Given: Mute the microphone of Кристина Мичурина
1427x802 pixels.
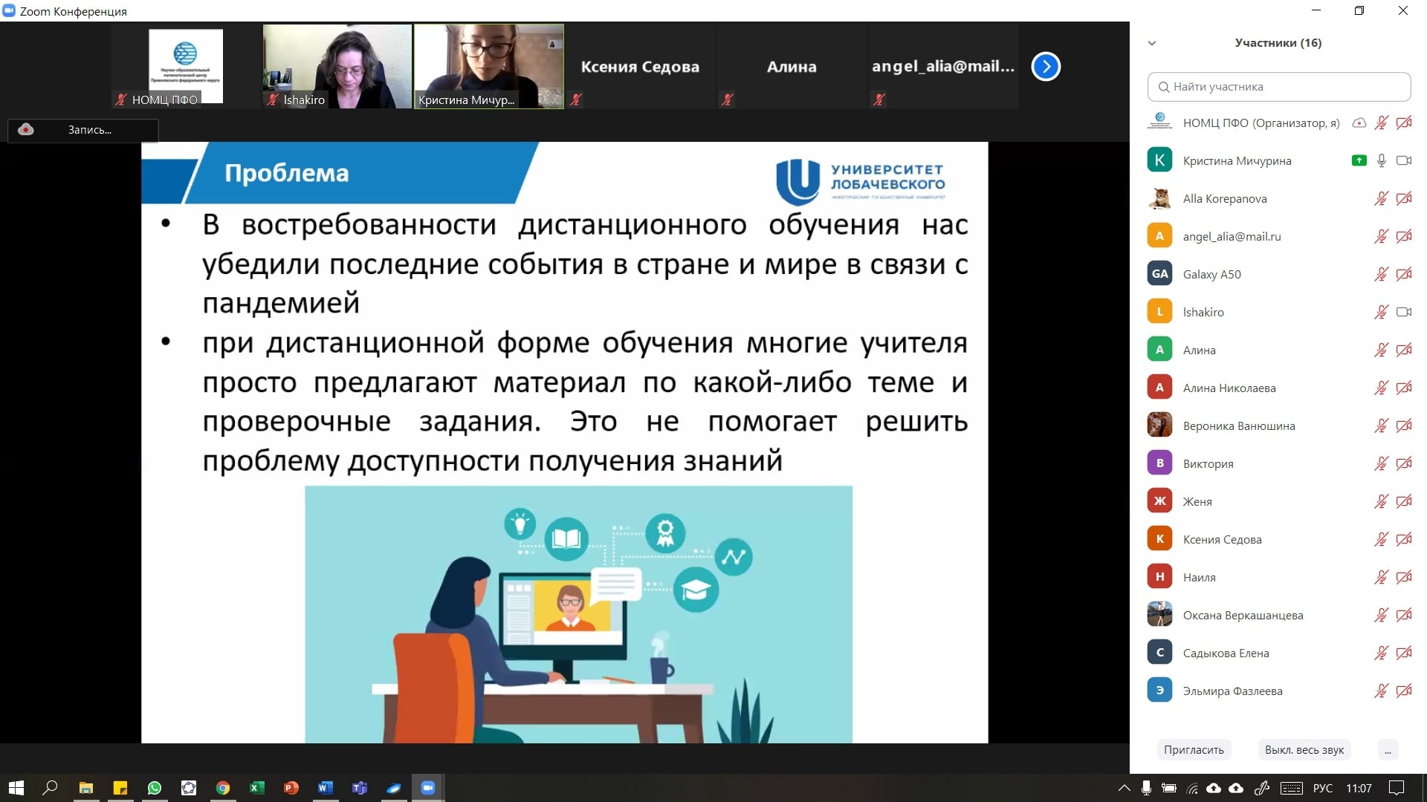Looking at the screenshot, I should point(1381,160).
